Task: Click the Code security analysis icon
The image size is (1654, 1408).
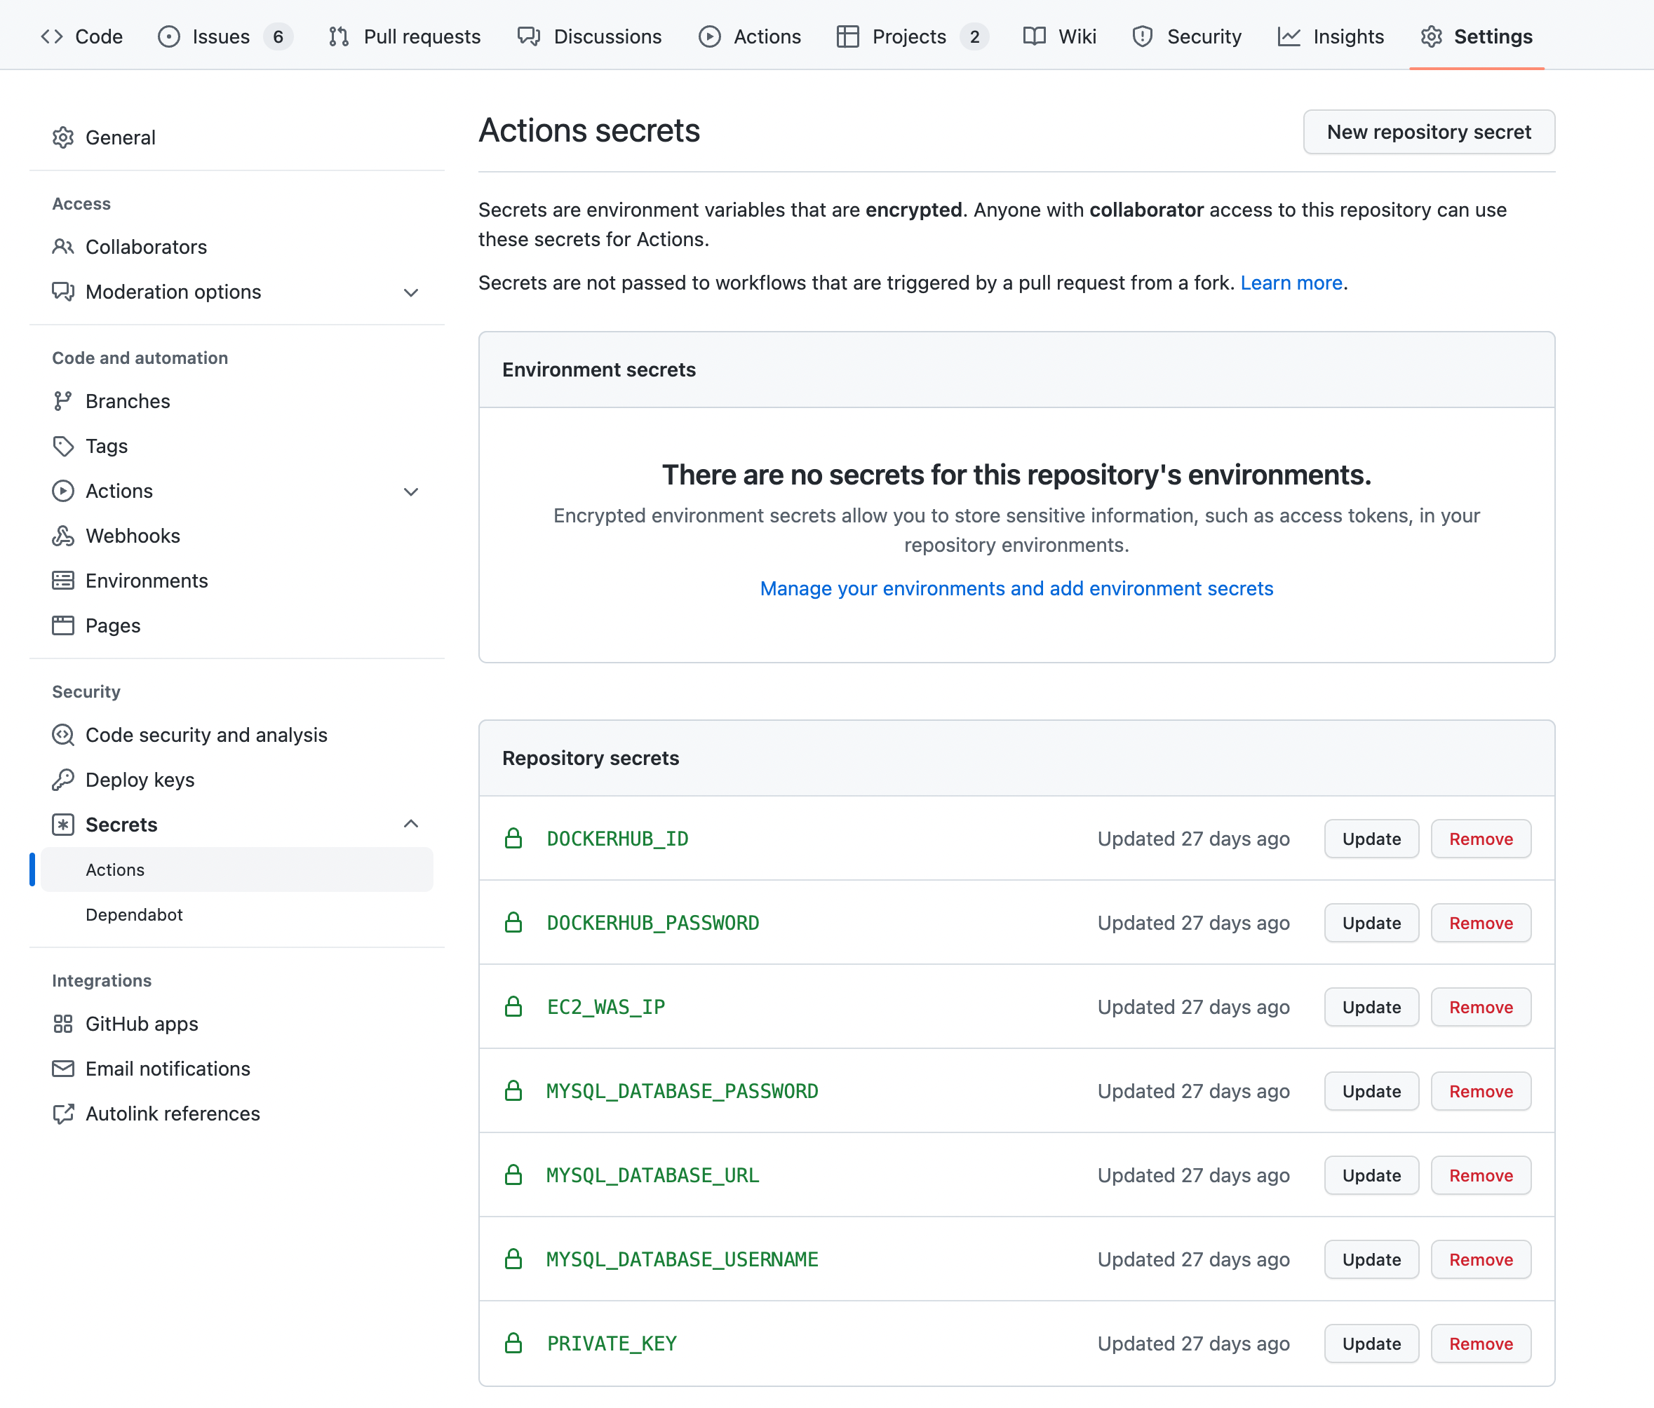Action: pyautogui.click(x=63, y=734)
